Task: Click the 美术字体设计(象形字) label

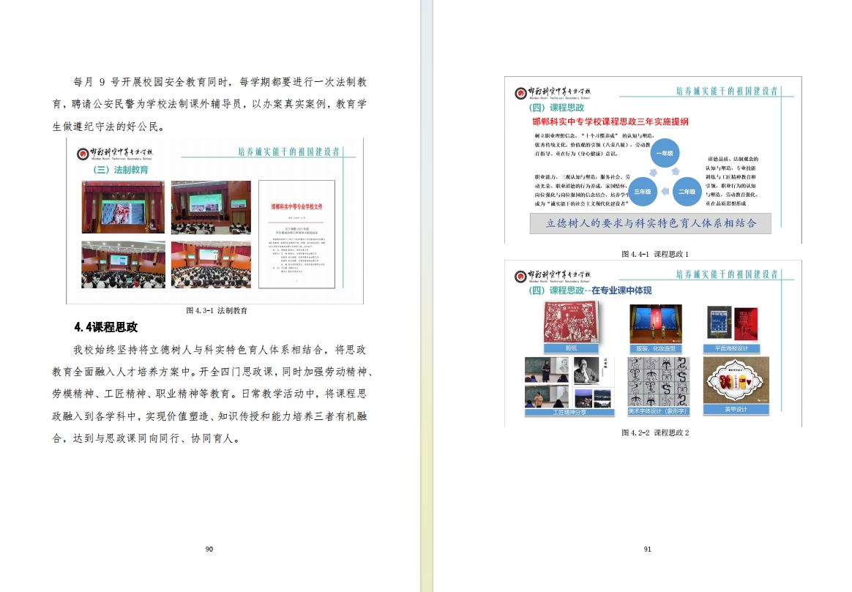Action: click(x=657, y=411)
